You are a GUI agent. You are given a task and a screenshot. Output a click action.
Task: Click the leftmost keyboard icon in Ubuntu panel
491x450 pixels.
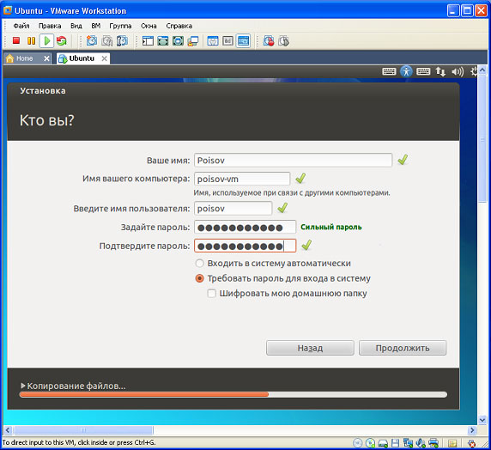point(389,71)
